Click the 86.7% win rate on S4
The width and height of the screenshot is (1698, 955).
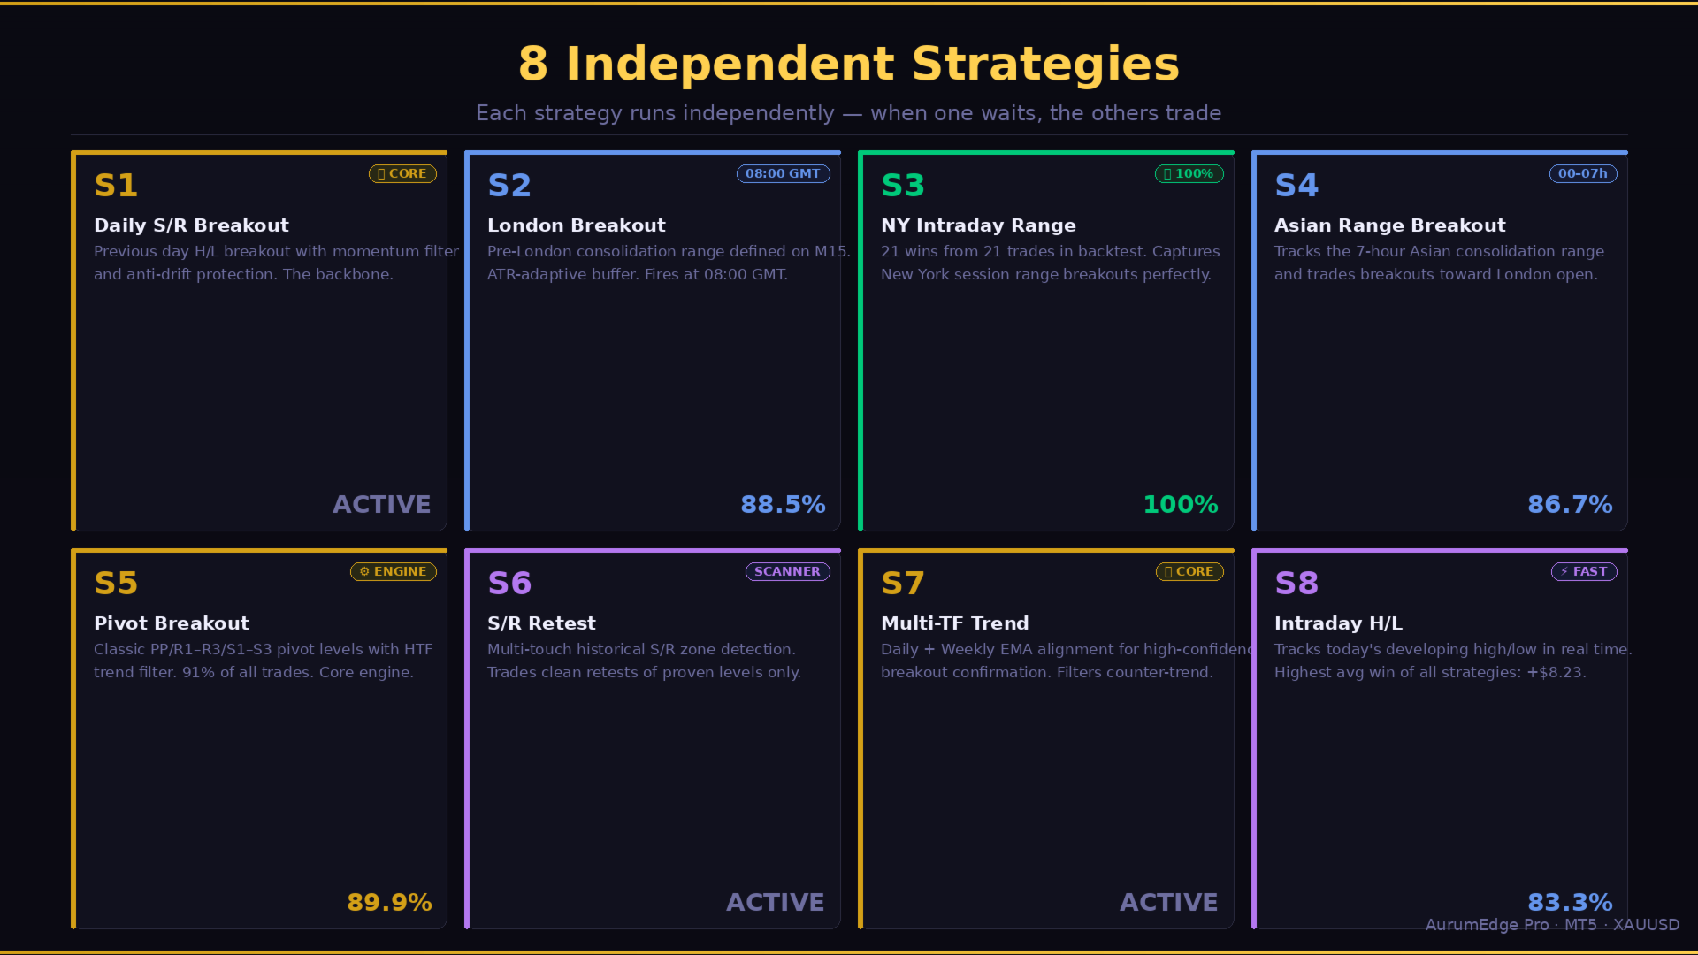click(1570, 505)
